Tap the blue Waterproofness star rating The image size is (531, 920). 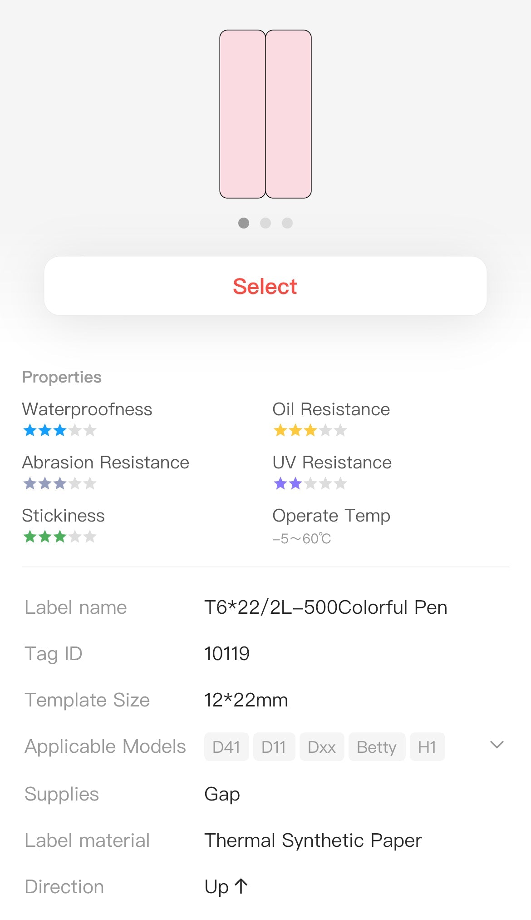[59, 430]
